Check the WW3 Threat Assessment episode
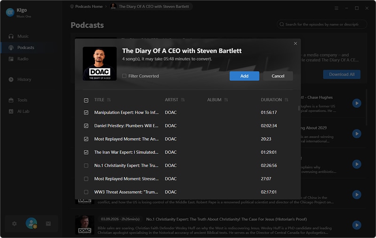Viewport: 376px width, 238px height. pyautogui.click(x=86, y=192)
